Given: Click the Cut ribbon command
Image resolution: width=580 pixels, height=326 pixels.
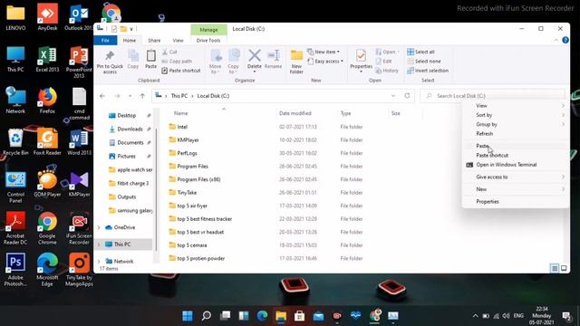Looking at the screenshot, I should [169, 53].
